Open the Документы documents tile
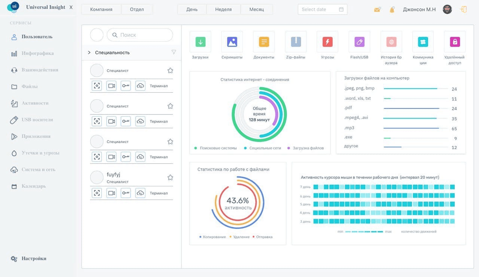The height and width of the screenshot is (277, 479). [x=264, y=42]
